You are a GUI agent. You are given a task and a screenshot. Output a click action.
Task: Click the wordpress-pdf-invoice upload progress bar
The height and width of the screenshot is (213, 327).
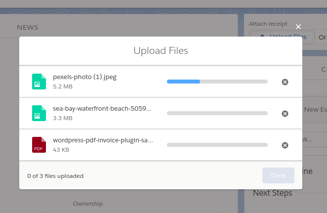(x=217, y=145)
